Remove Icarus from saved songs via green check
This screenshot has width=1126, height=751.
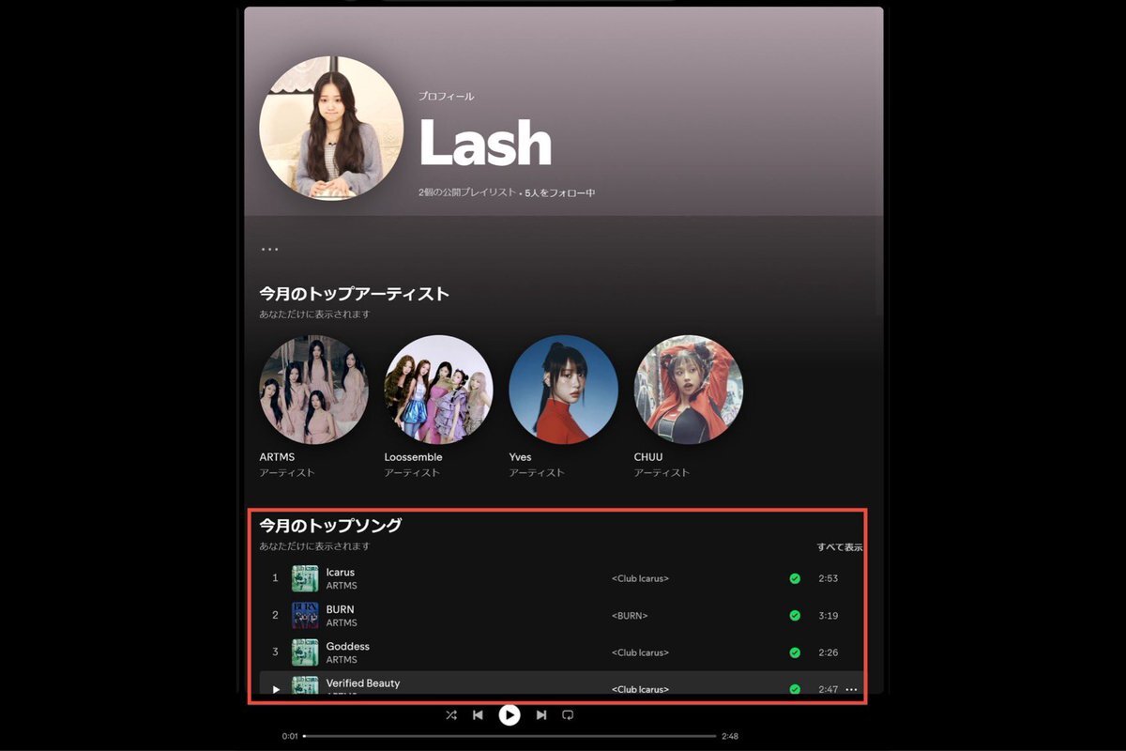[x=795, y=578]
